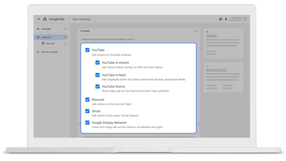Screen dimensions: 286x161
Task: Open the three-dot menu next to Campaign
Action: tap(65, 29)
